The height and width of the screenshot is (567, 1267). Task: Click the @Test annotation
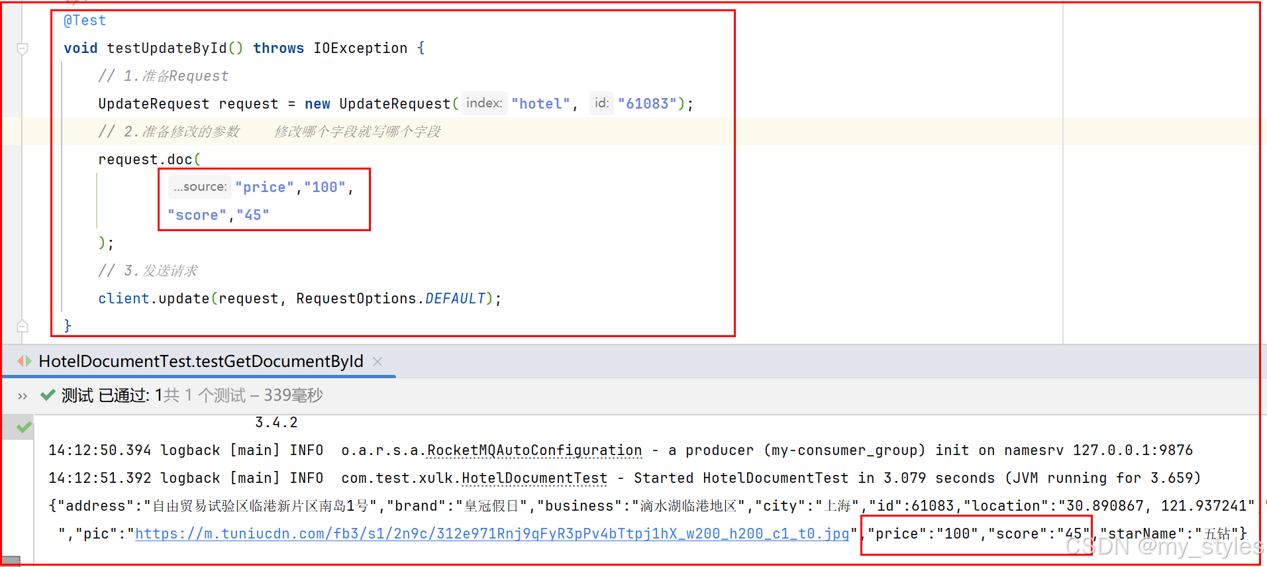[85, 21]
